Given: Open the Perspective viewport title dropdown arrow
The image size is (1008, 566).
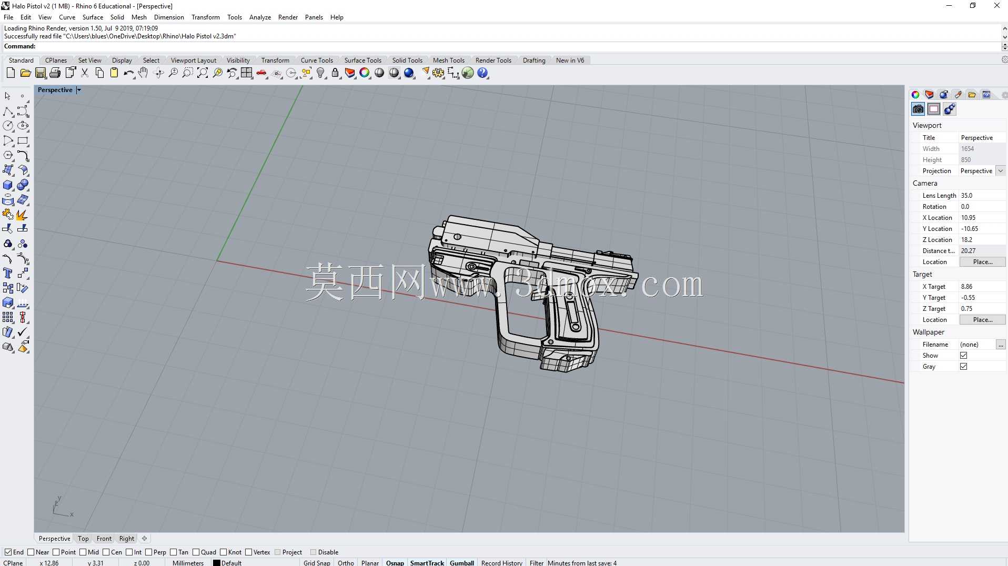Looking at the screenshot, I should click(x=79, y=90).
